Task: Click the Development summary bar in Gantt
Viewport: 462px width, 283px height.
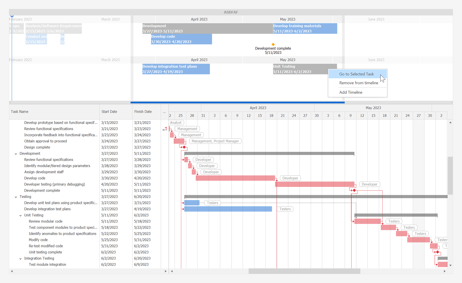Action: (269, 153)
